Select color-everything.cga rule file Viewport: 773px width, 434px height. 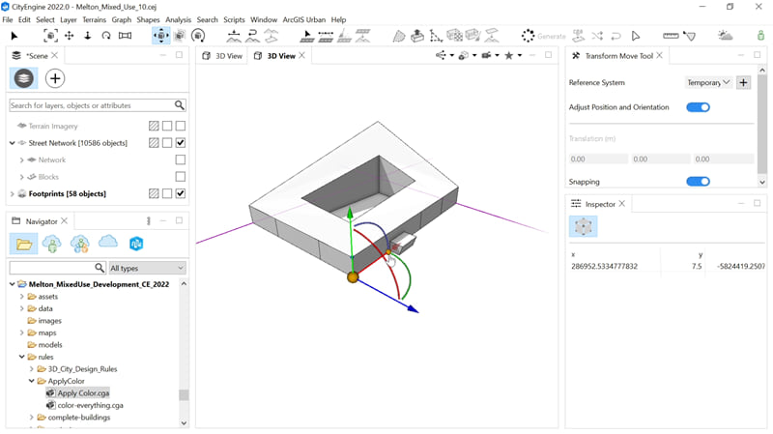[x=90, y=405]
